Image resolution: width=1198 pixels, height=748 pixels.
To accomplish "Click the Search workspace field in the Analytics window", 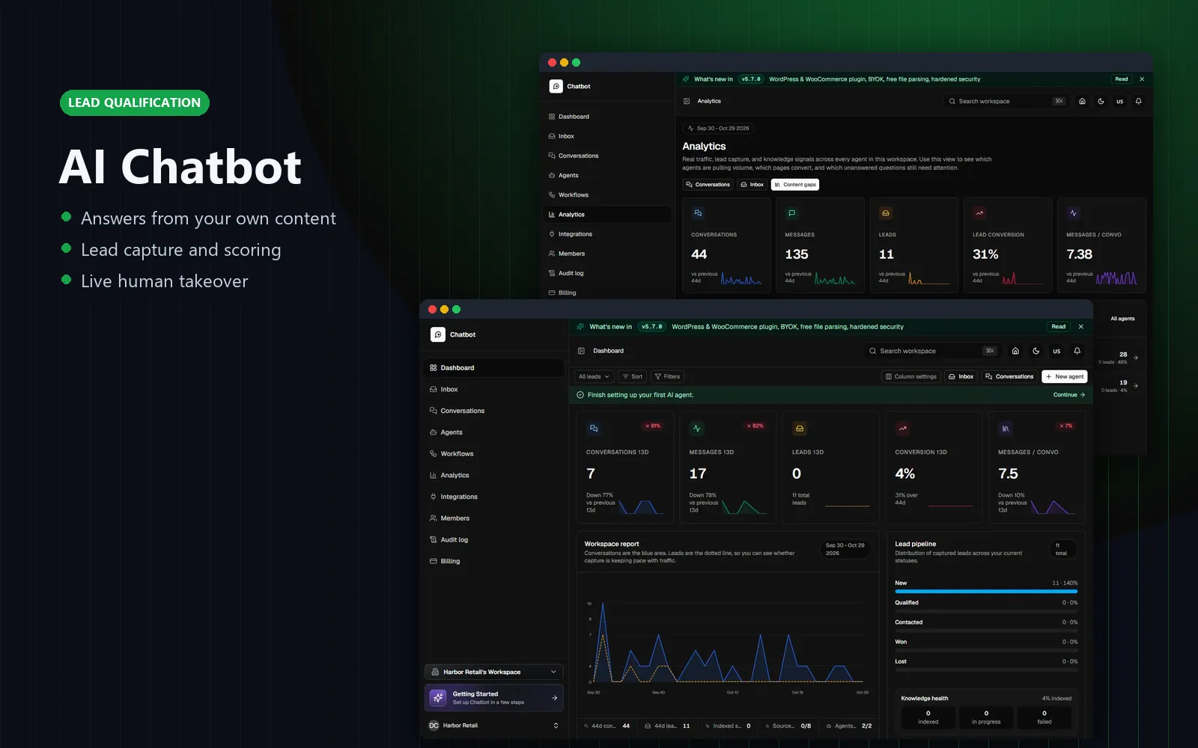I will point(1006,101).
